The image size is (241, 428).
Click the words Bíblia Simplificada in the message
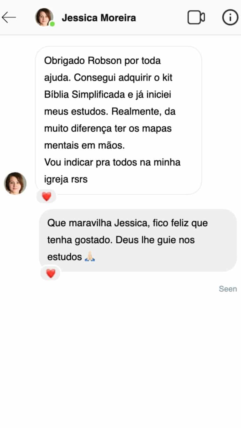point(84,94)
